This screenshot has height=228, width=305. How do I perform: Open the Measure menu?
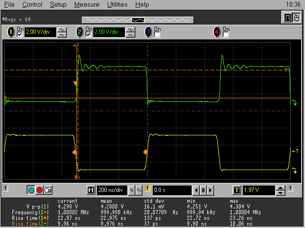87,4
